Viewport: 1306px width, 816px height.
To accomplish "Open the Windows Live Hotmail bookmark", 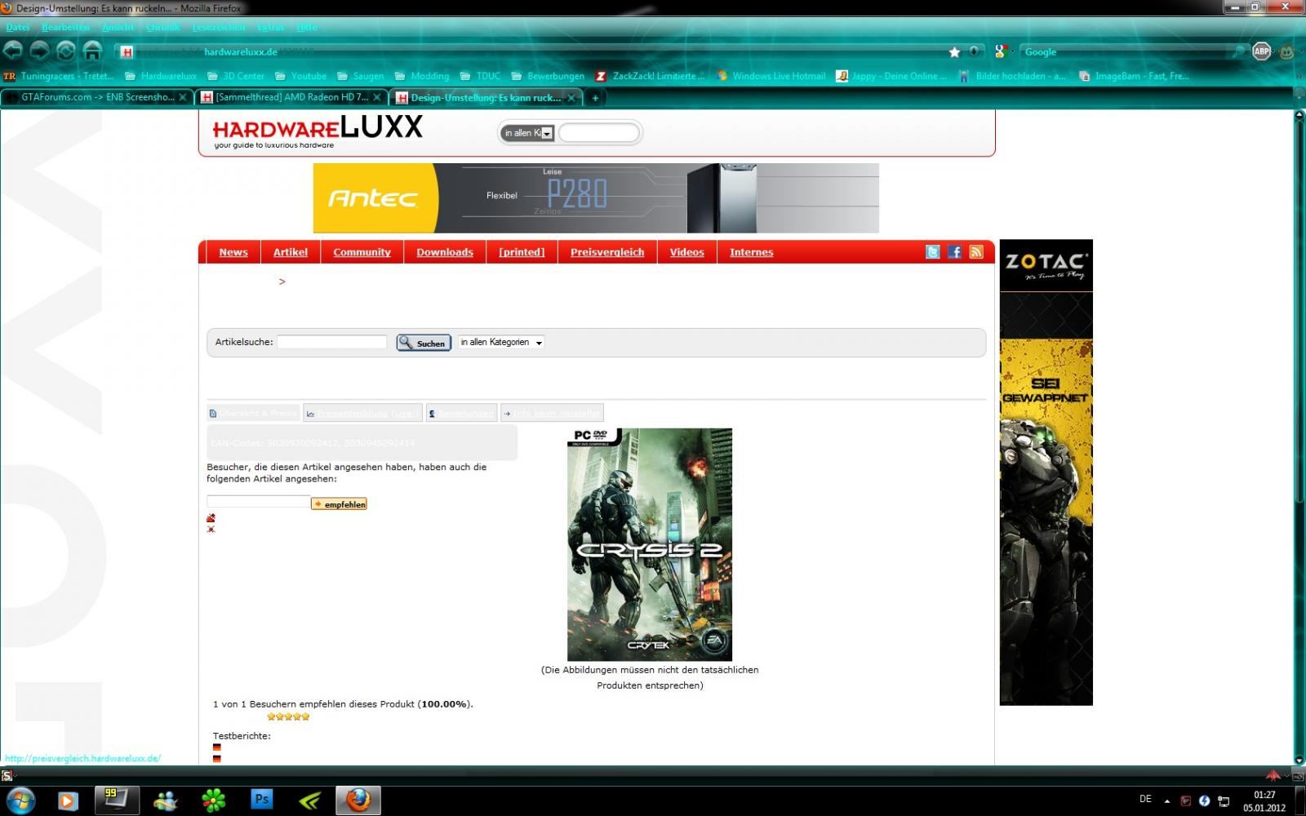I will click(771, 76).
